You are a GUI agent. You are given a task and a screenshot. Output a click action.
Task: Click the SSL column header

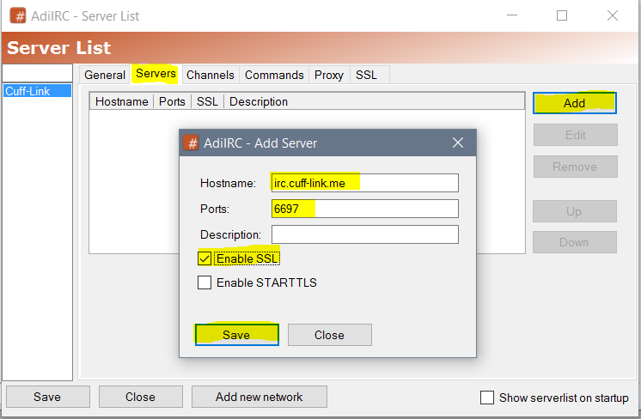click(x=207, y=101)
